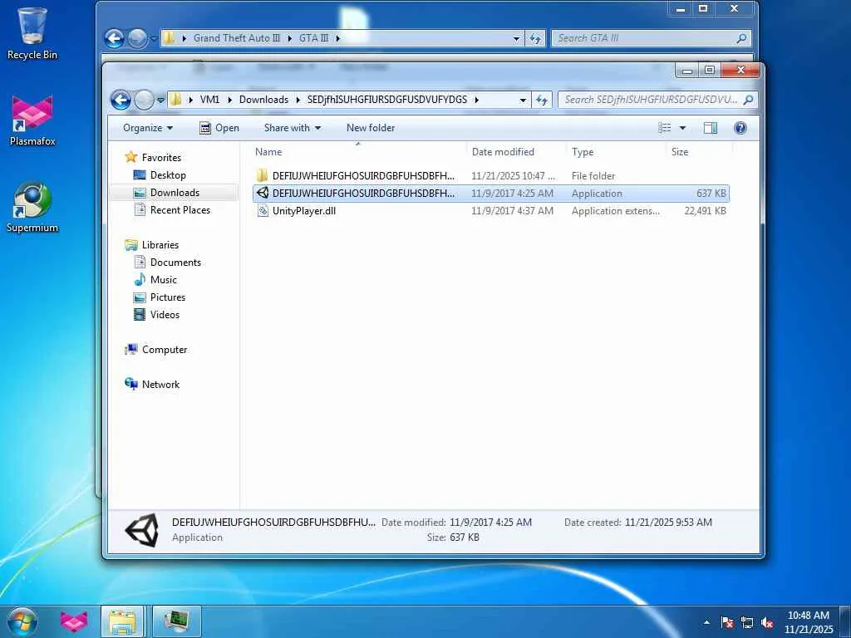
Task: Refresh the GTA III window
Action: 535,38
